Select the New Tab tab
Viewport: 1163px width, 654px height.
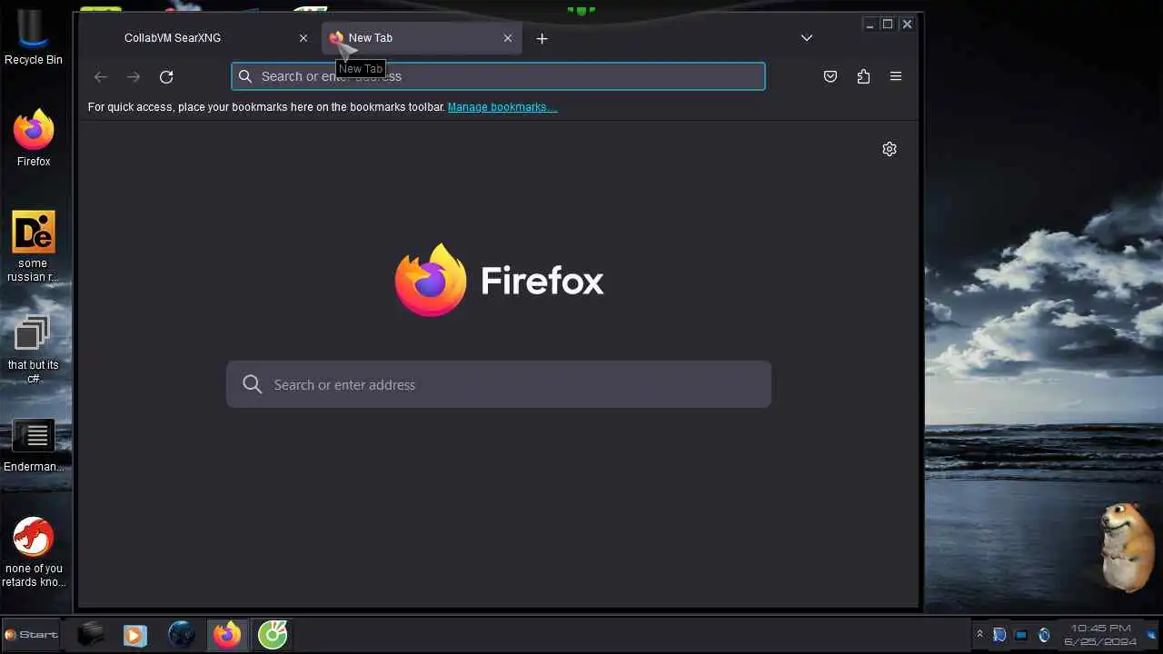(x=422, y=38)
